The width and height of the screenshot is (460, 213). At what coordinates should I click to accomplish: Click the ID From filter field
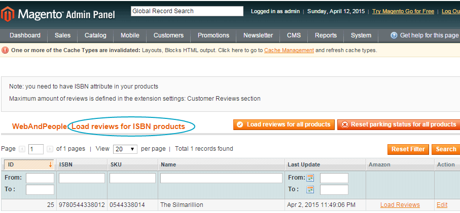tap(40, 178)
